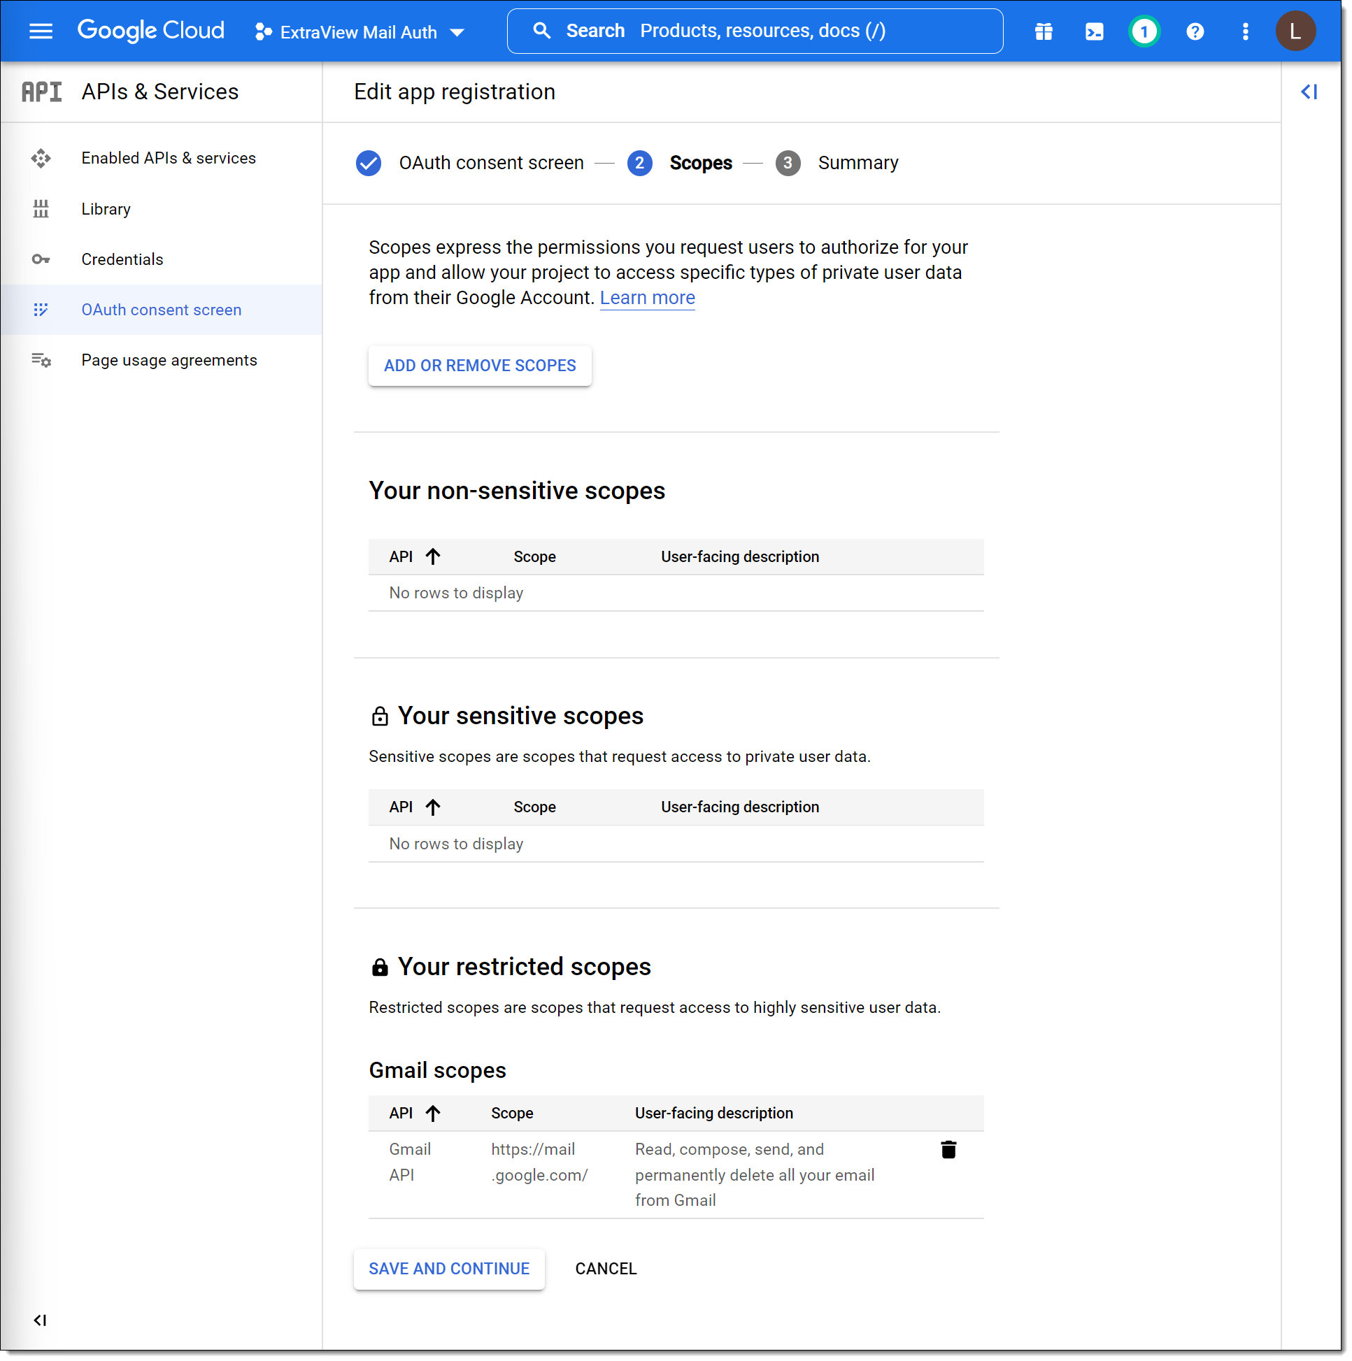Click the Read, compose, send description text

[754, 1175]
